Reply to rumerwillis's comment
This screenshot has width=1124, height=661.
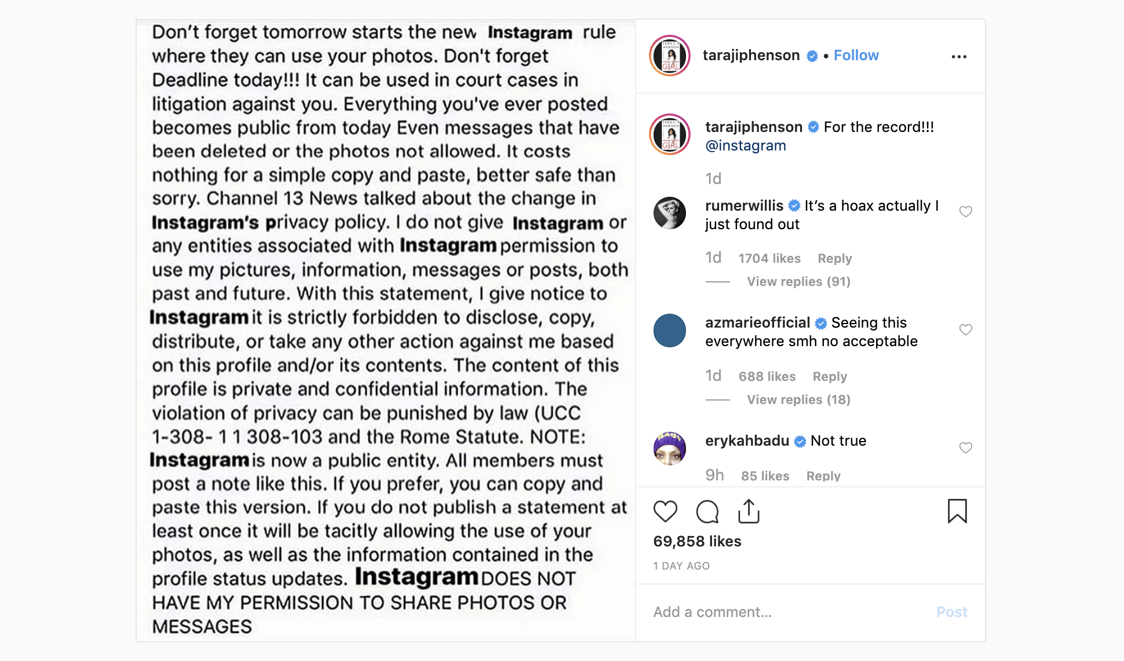[834, 258]
